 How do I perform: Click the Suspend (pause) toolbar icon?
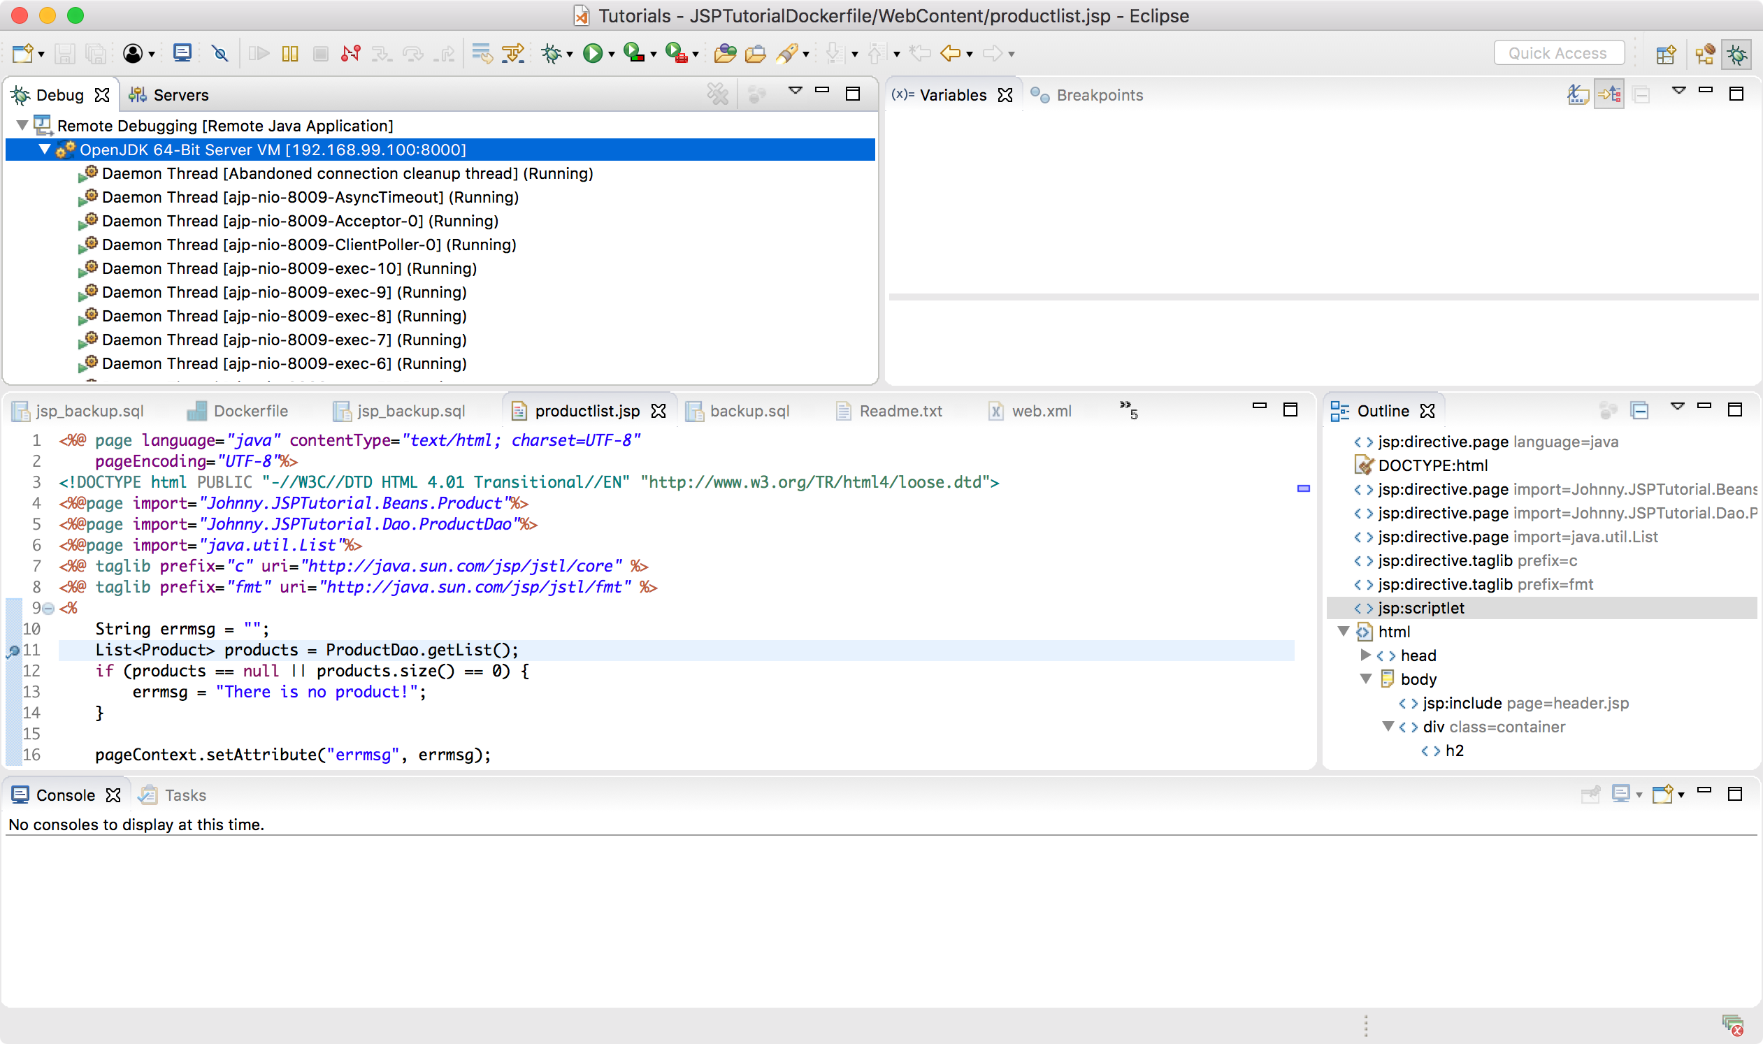coord(290,54)
